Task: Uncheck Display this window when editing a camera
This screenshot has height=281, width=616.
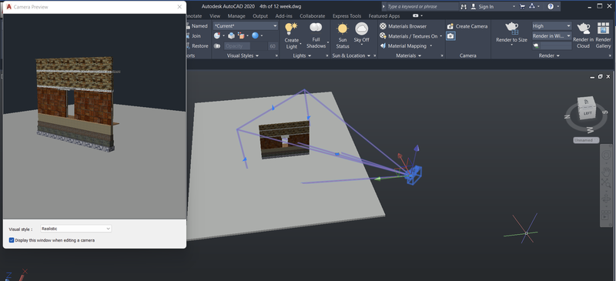Action: click(x=12, y=240)
